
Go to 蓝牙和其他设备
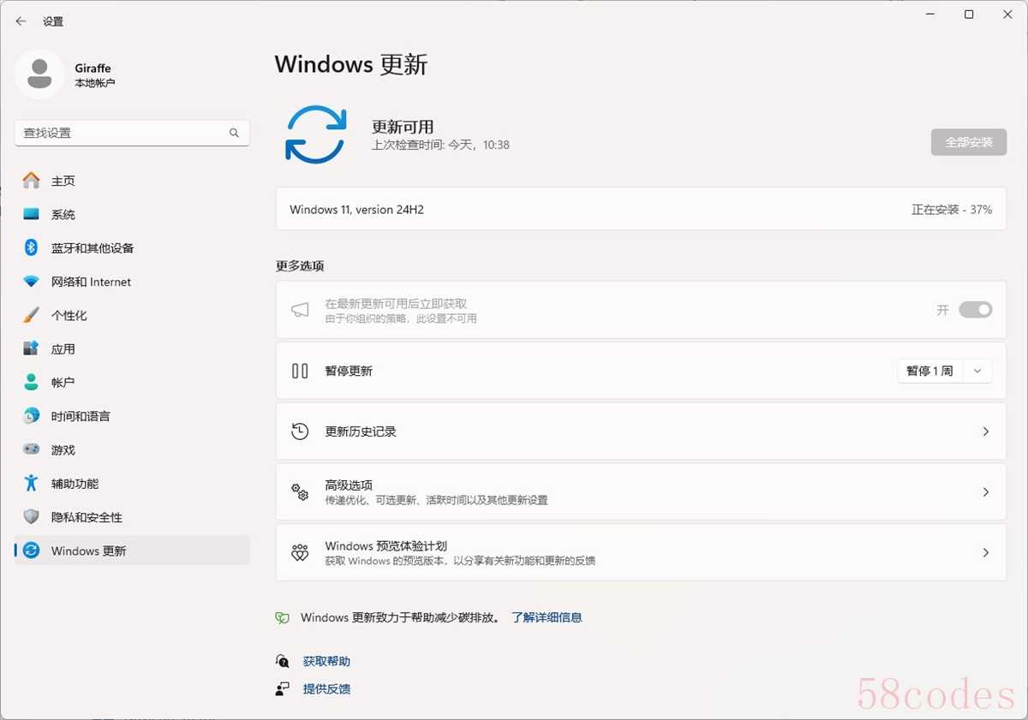pyautogui.click(x=132, y=247)
